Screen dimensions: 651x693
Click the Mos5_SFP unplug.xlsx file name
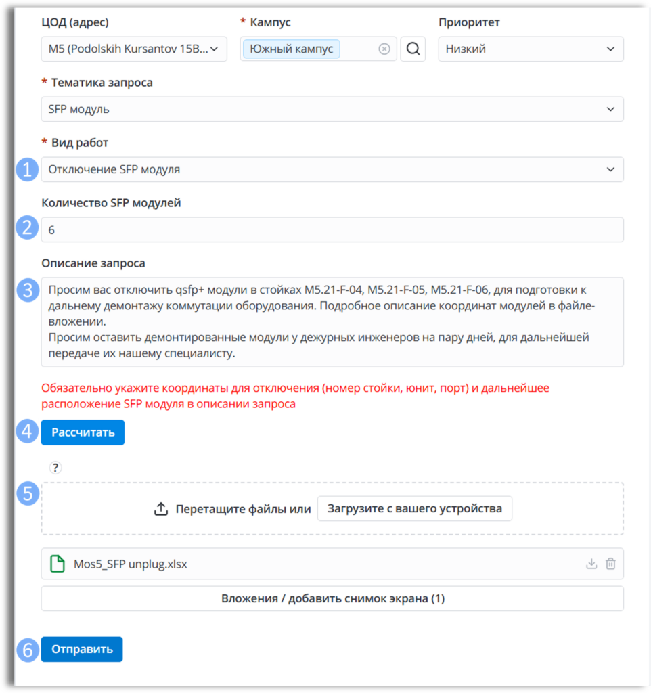click(131, 564)
